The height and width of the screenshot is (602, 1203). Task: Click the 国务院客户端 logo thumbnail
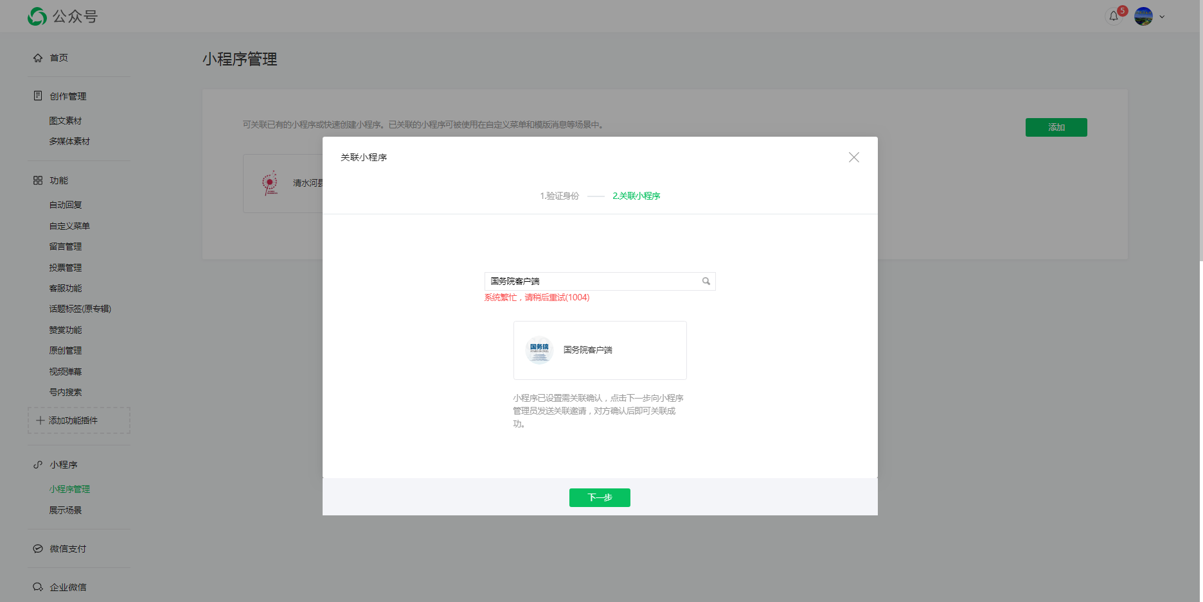pos(539,350)
